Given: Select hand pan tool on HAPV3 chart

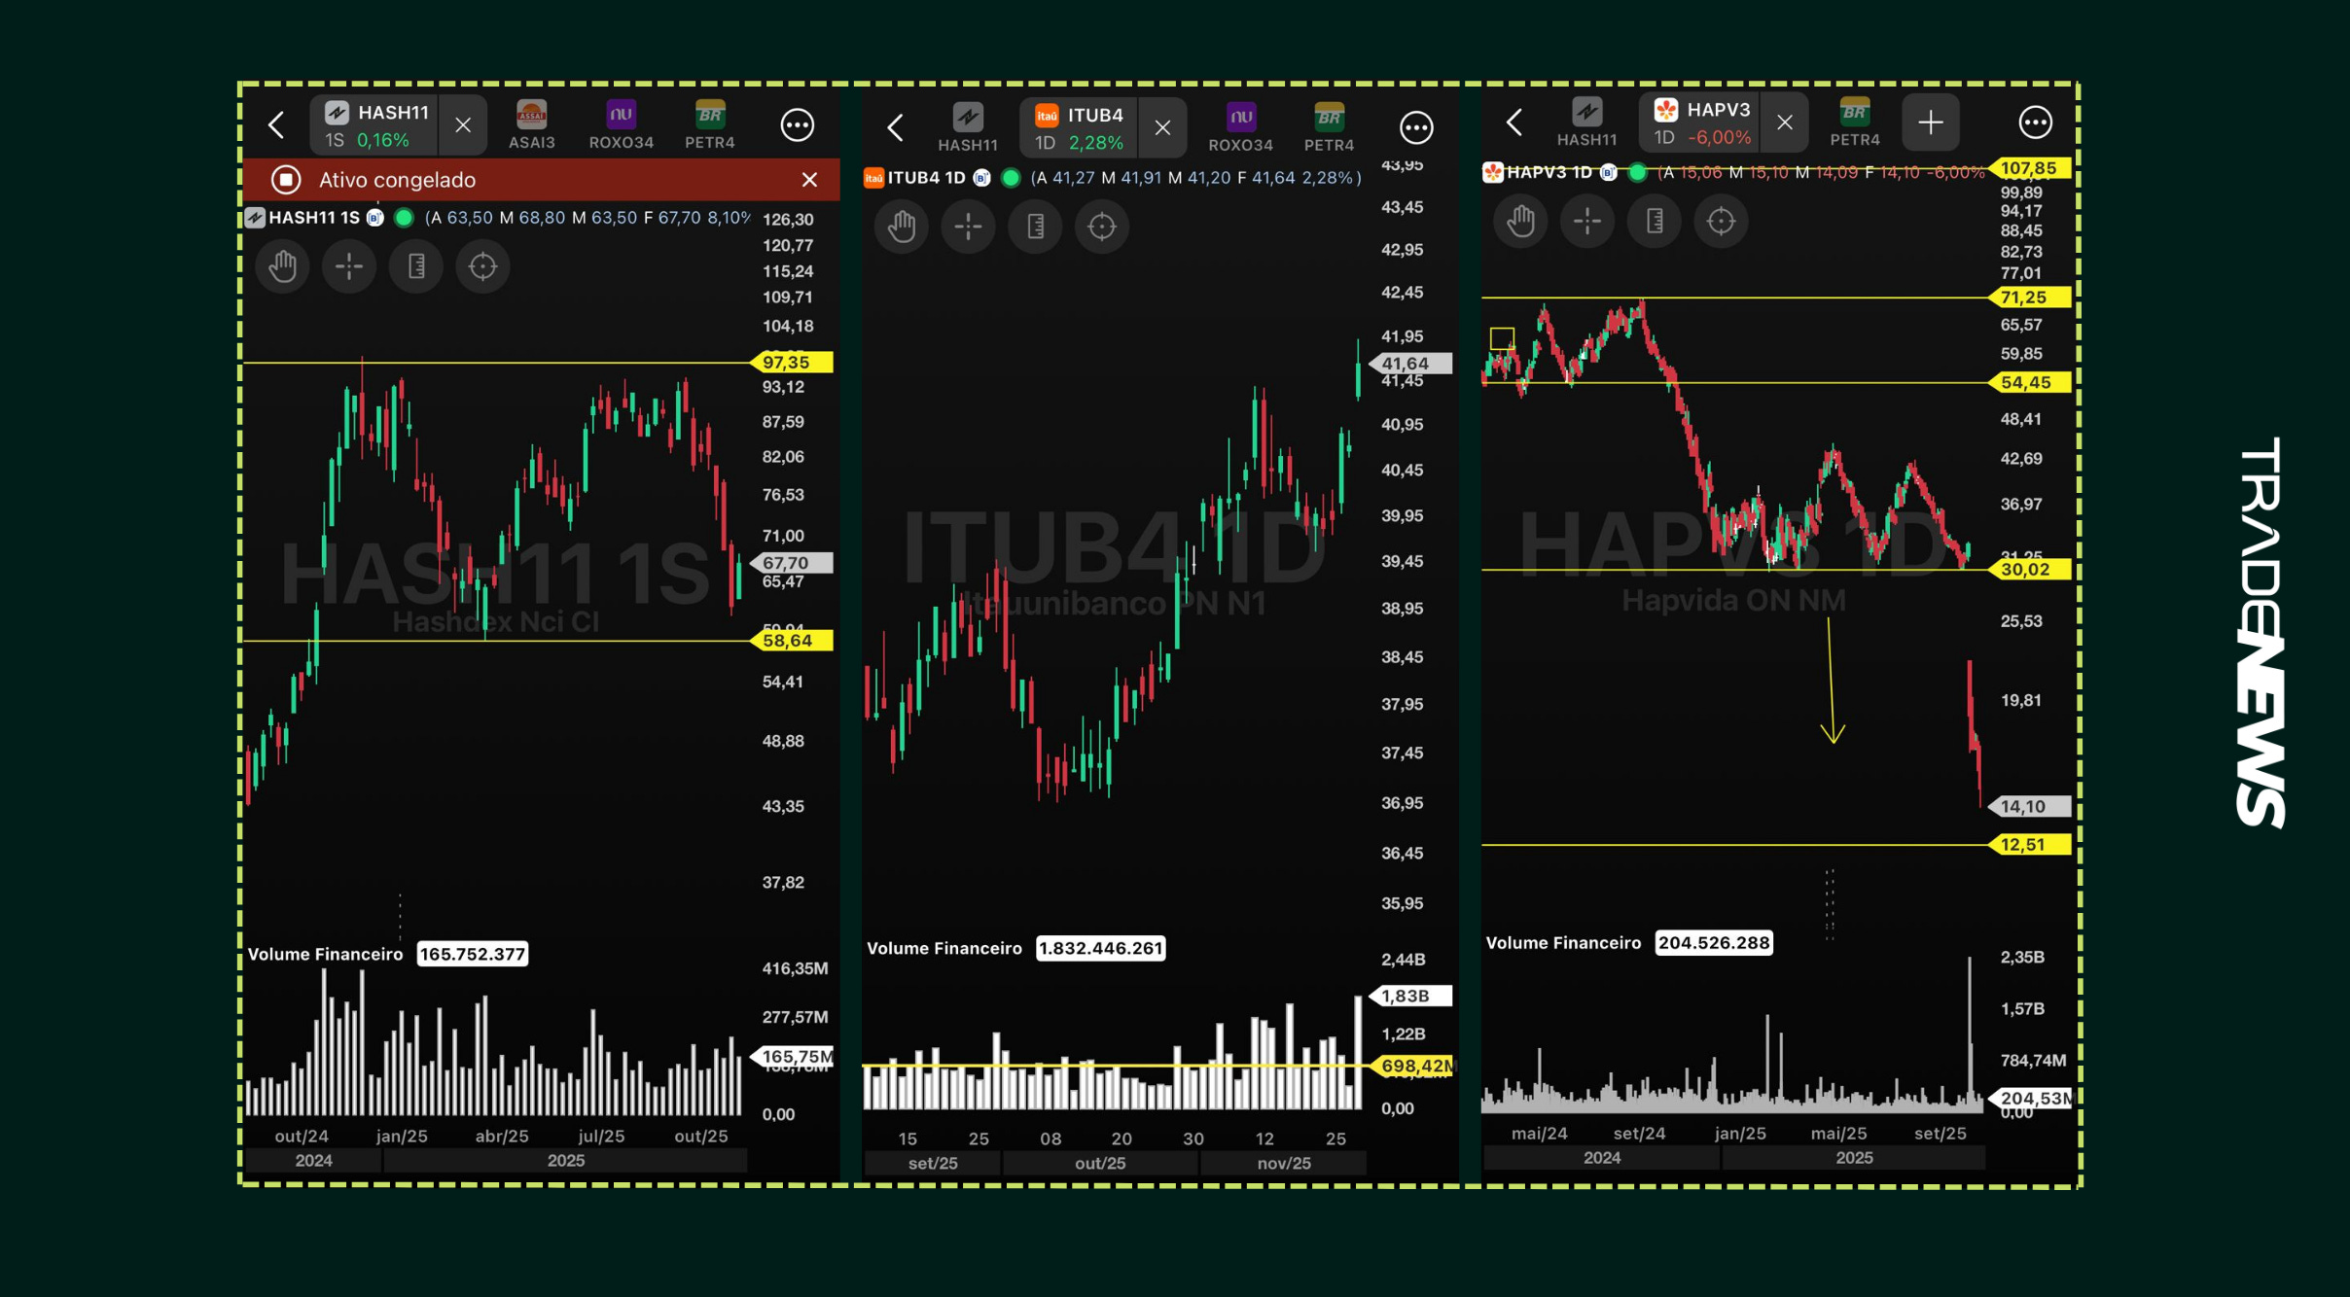Looking at the screenshot, I should click(1520, 222).
